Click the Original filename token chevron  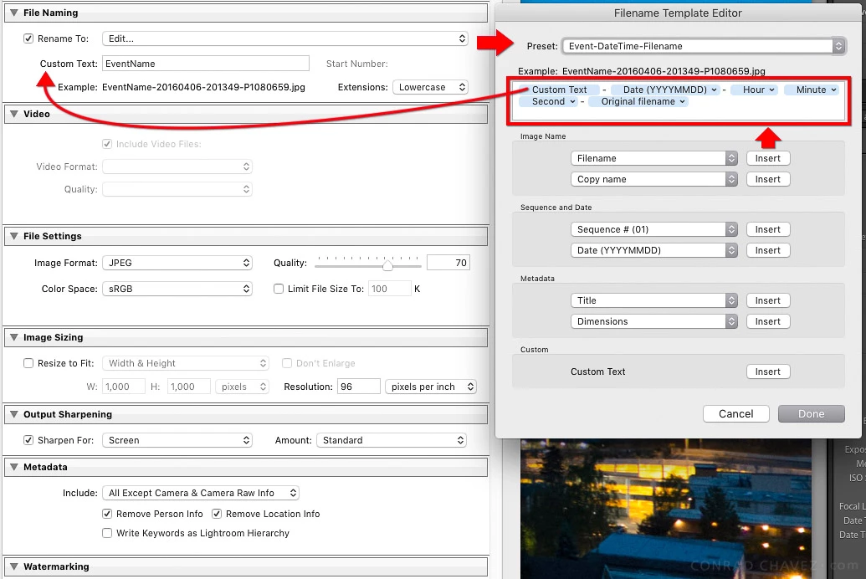682,101
